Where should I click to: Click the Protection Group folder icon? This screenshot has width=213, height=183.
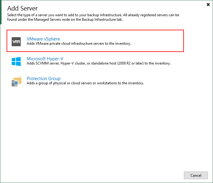click(16, 81)
